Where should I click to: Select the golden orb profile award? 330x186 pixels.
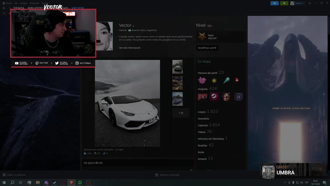214,81
